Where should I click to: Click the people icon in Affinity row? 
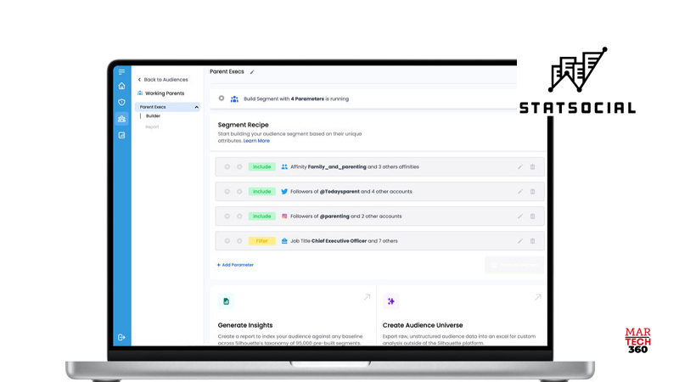(x=284, y=166)
